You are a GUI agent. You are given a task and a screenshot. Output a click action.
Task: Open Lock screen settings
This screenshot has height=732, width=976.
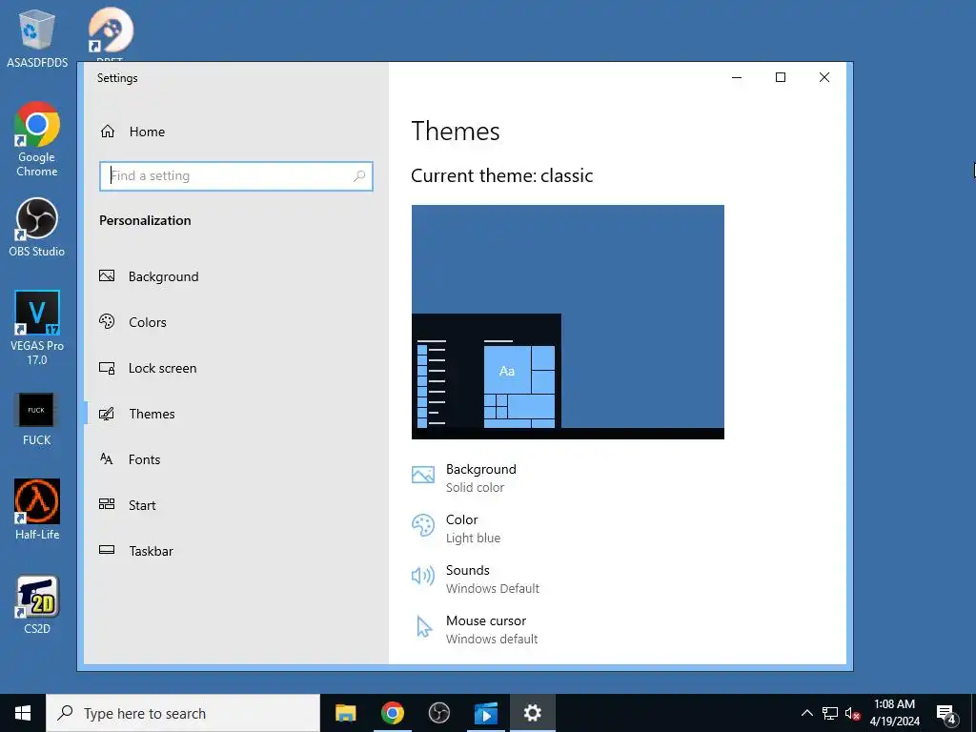coord(236,368)
